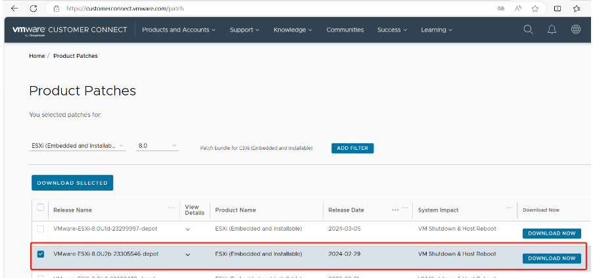Open search with magnifier icon
The image size is (593, 278).
tap(528, 30)
